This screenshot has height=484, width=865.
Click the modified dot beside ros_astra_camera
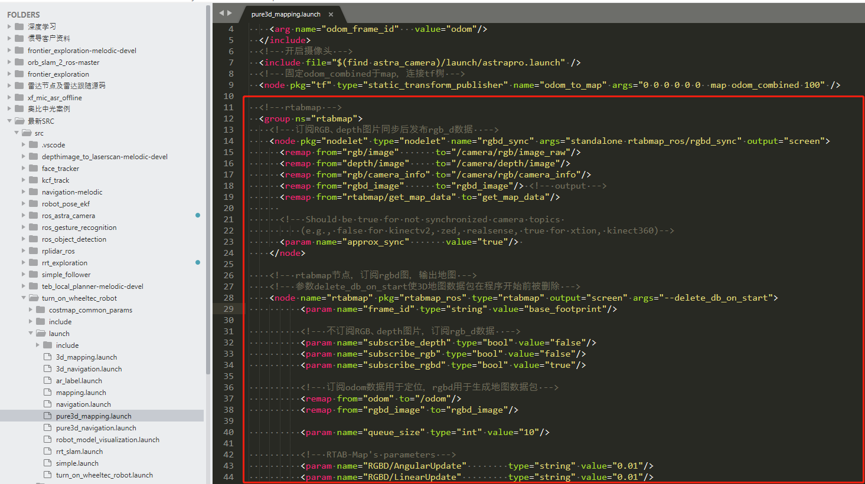coord(198,215)
